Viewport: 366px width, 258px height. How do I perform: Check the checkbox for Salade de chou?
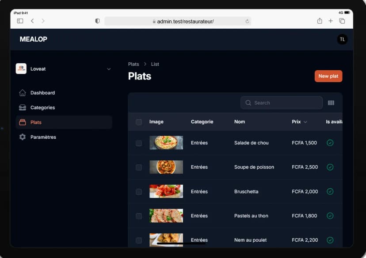click(x=139, y=143)
